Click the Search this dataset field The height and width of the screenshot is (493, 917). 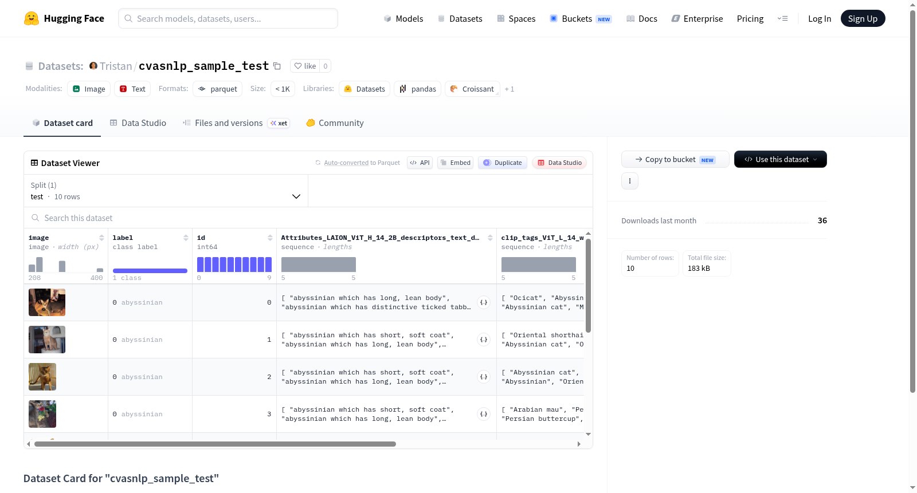(308, 218)
